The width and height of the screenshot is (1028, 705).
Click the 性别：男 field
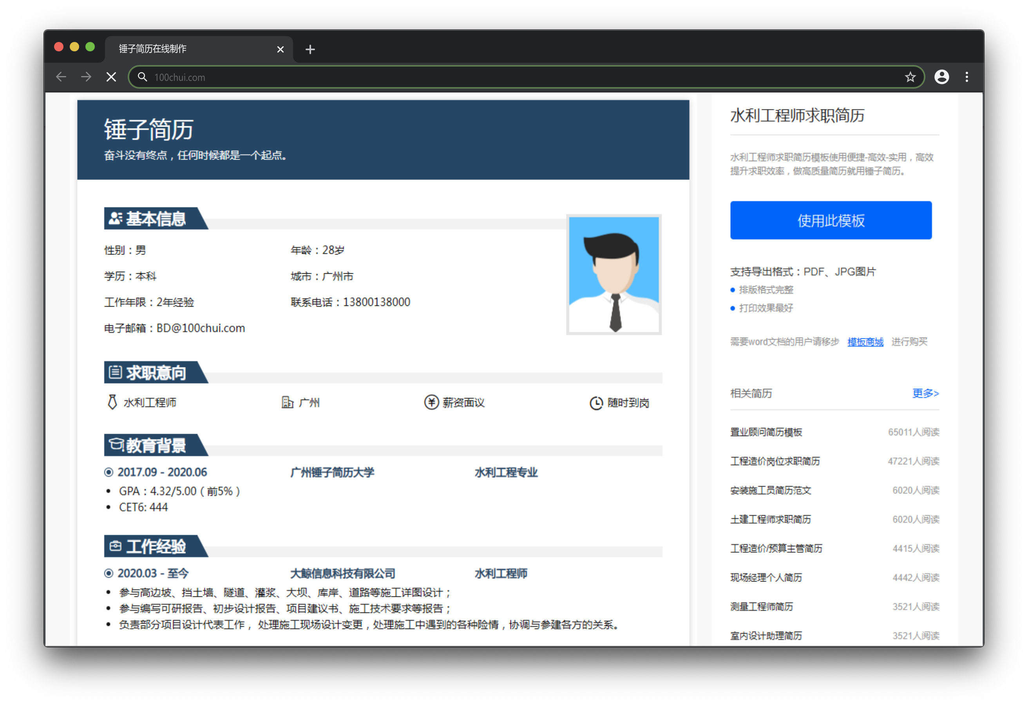click(x=125, y=250)
